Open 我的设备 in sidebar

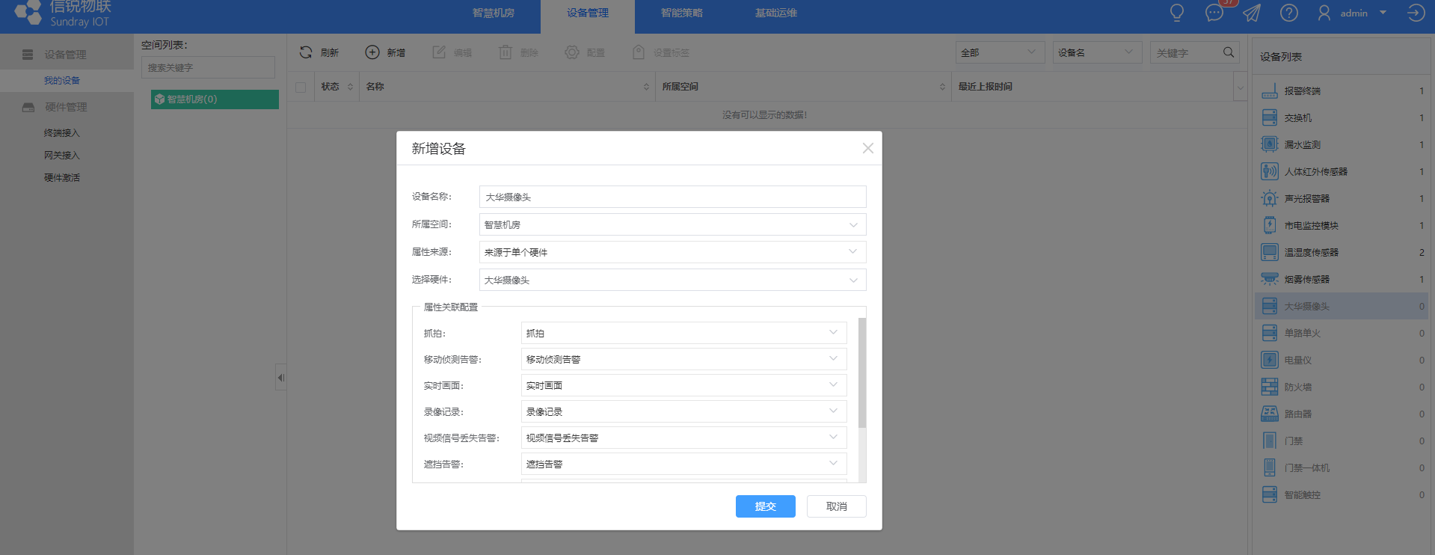pyautogui.click(x=62, y=81)
